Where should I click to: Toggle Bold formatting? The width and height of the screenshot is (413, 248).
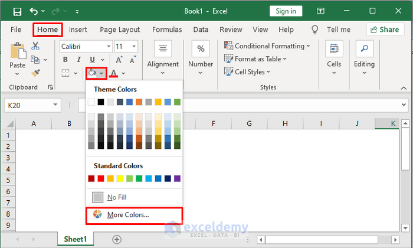[65, 60]
